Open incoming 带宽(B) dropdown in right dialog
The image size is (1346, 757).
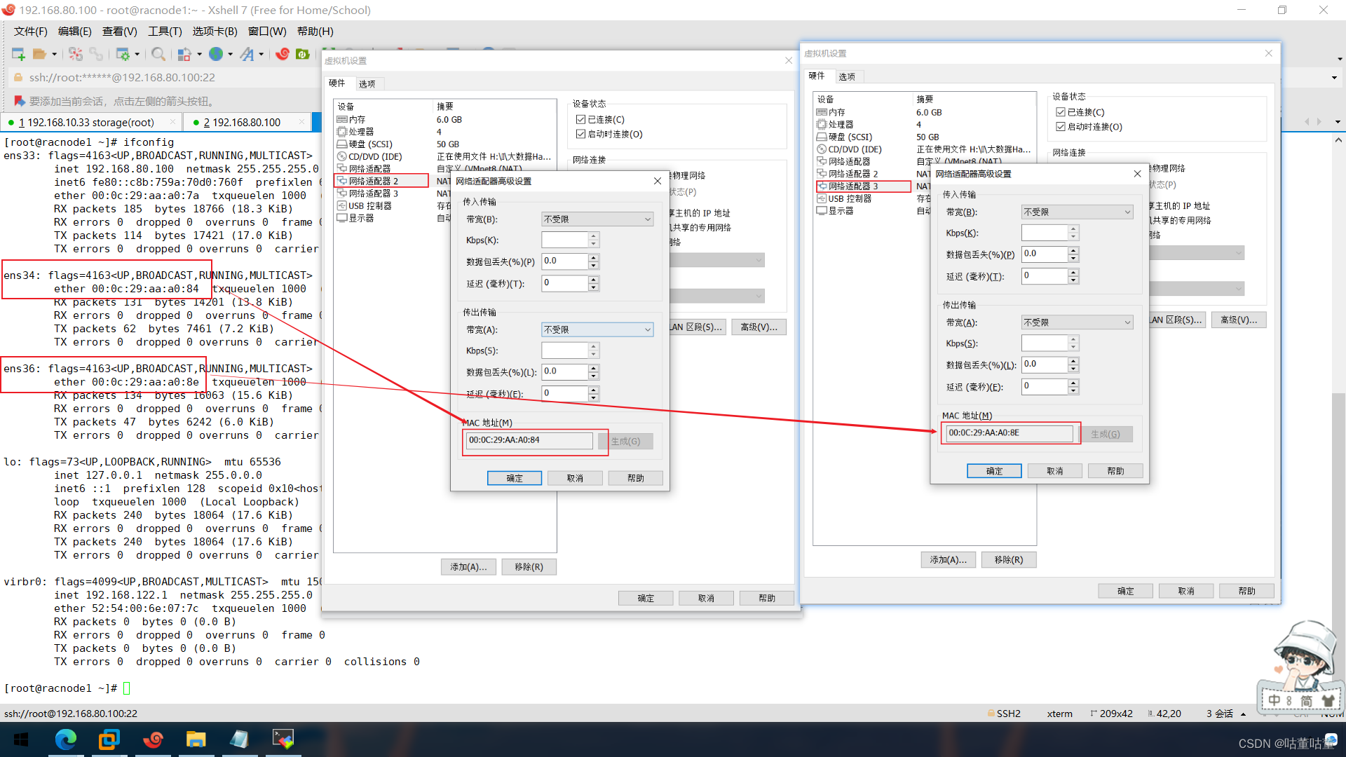1077,212
